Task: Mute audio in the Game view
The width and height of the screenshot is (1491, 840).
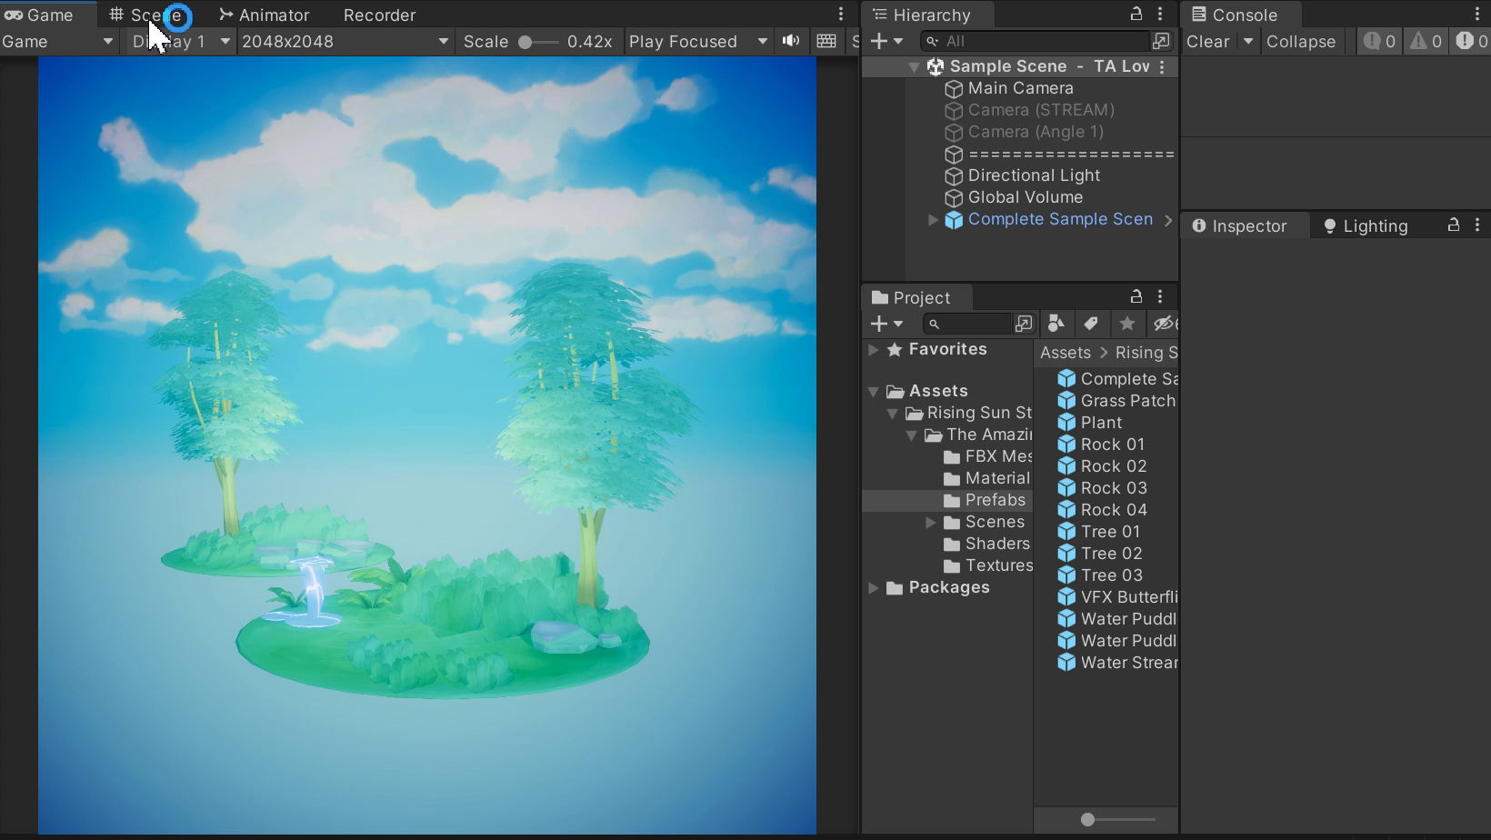Action: (x=792, y=41)
